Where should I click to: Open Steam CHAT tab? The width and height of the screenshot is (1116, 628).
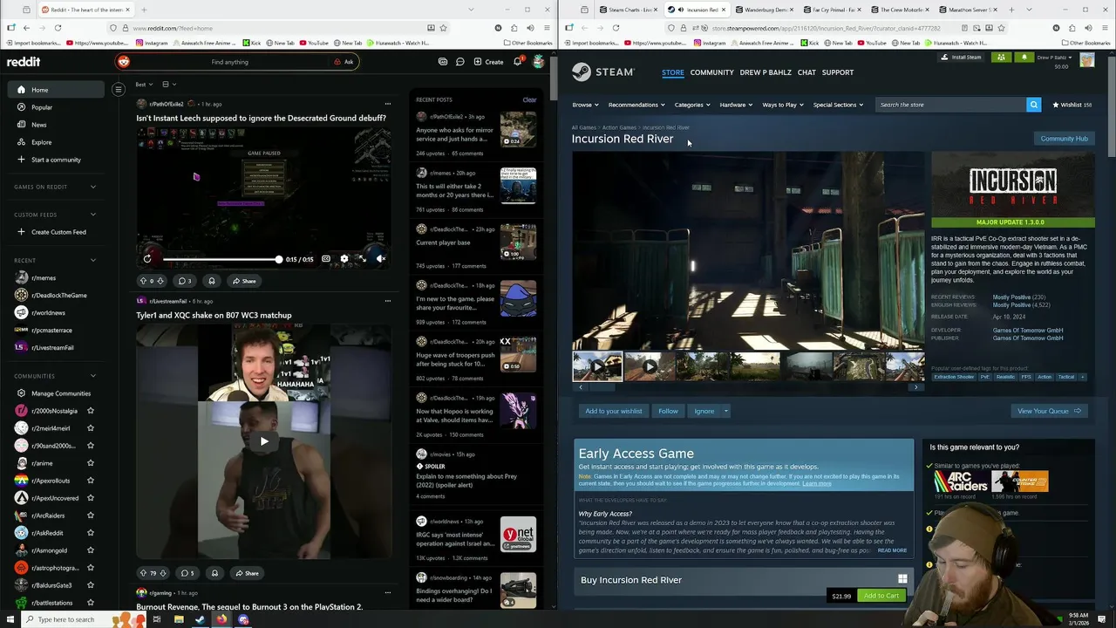[806, 72]
